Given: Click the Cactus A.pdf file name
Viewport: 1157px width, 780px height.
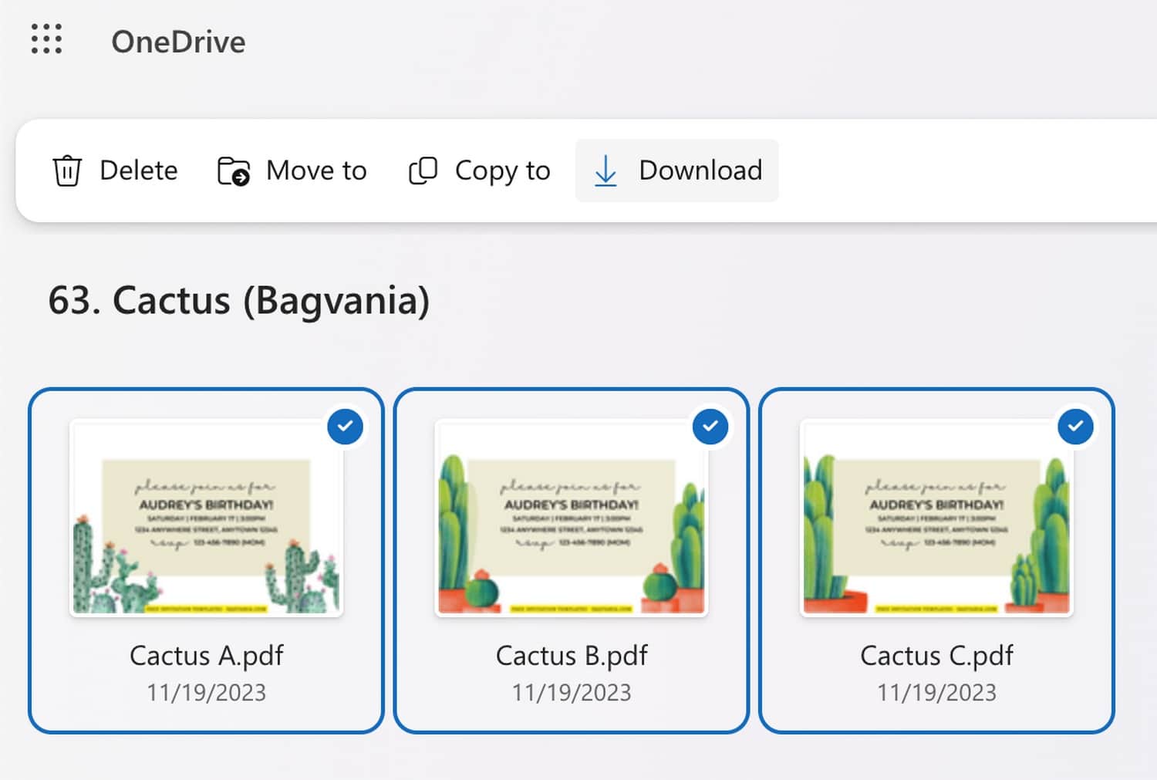Looking at the screenshot, I should pos(206,656).
